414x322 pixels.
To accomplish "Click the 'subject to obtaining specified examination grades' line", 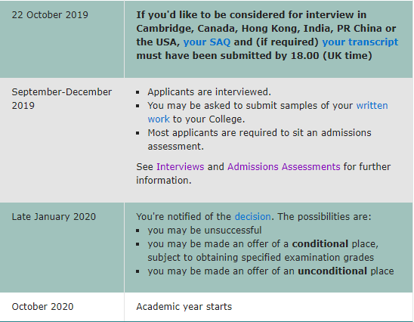I will tap(261, 258).
